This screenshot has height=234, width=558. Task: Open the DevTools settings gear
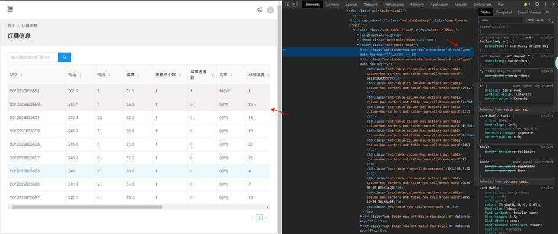[537, 4]
